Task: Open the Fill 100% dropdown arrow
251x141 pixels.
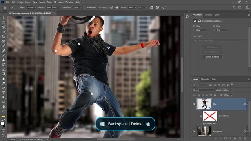Action: click(231, 95)
